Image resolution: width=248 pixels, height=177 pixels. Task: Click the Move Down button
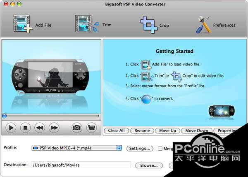tap(197, 131)
